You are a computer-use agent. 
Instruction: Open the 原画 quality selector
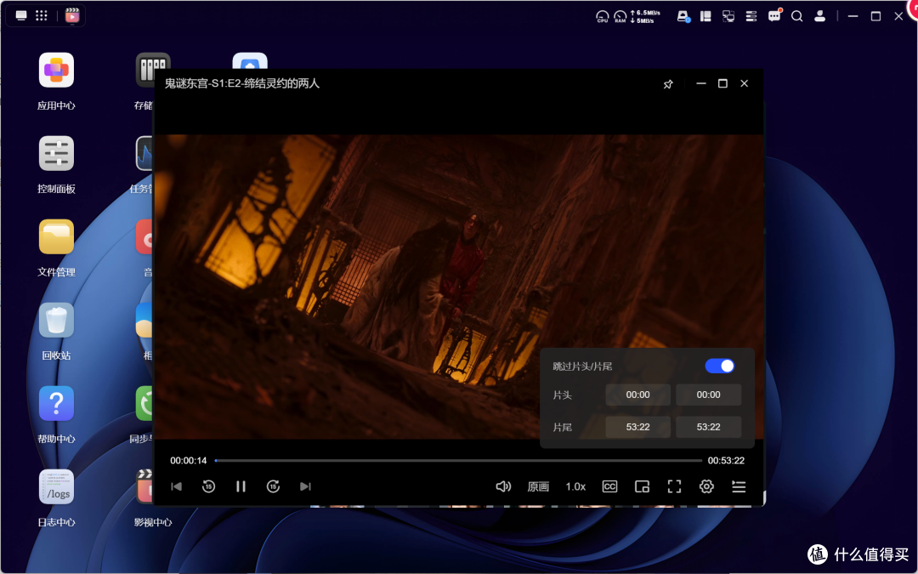538,486
